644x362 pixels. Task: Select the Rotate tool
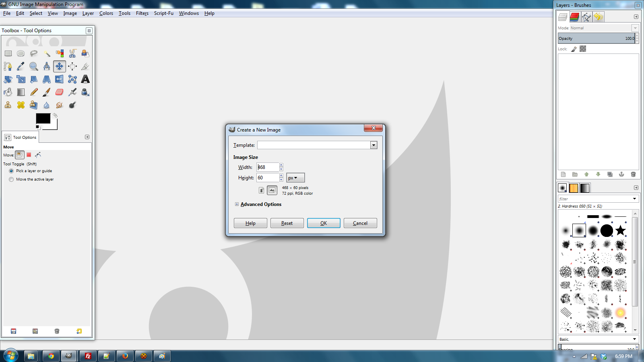point(8,79)
